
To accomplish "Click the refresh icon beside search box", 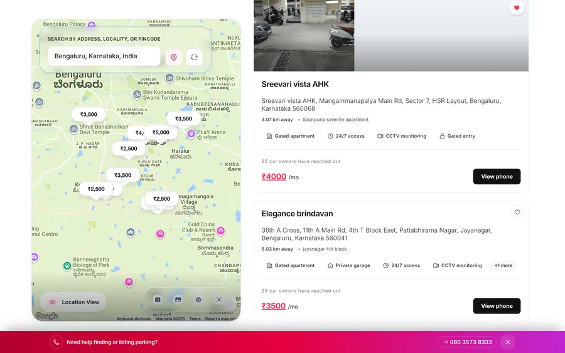I will tap(194, 57).
